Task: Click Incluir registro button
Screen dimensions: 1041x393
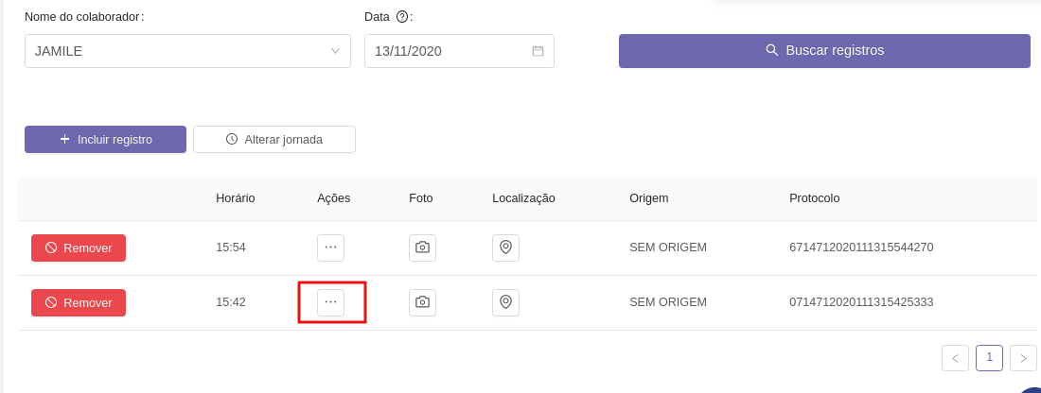Action: click(105, 139)
